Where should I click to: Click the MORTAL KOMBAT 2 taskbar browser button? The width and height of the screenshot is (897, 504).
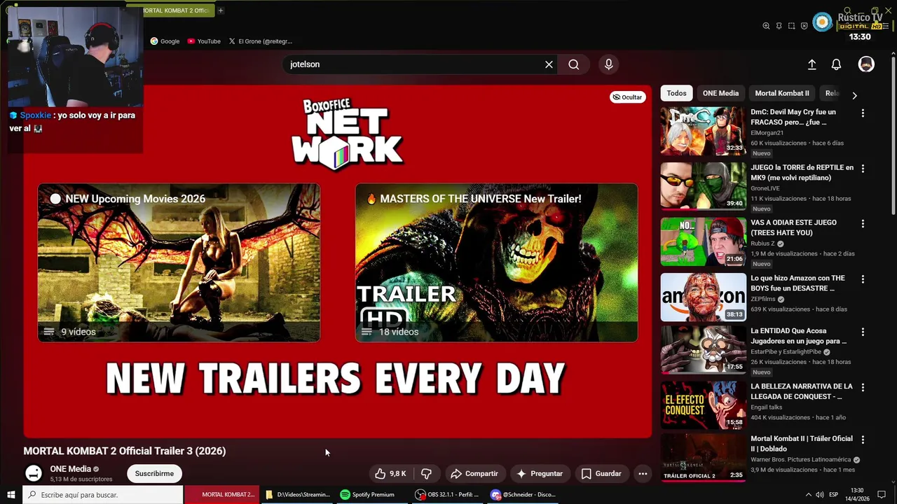coord(222,495)
